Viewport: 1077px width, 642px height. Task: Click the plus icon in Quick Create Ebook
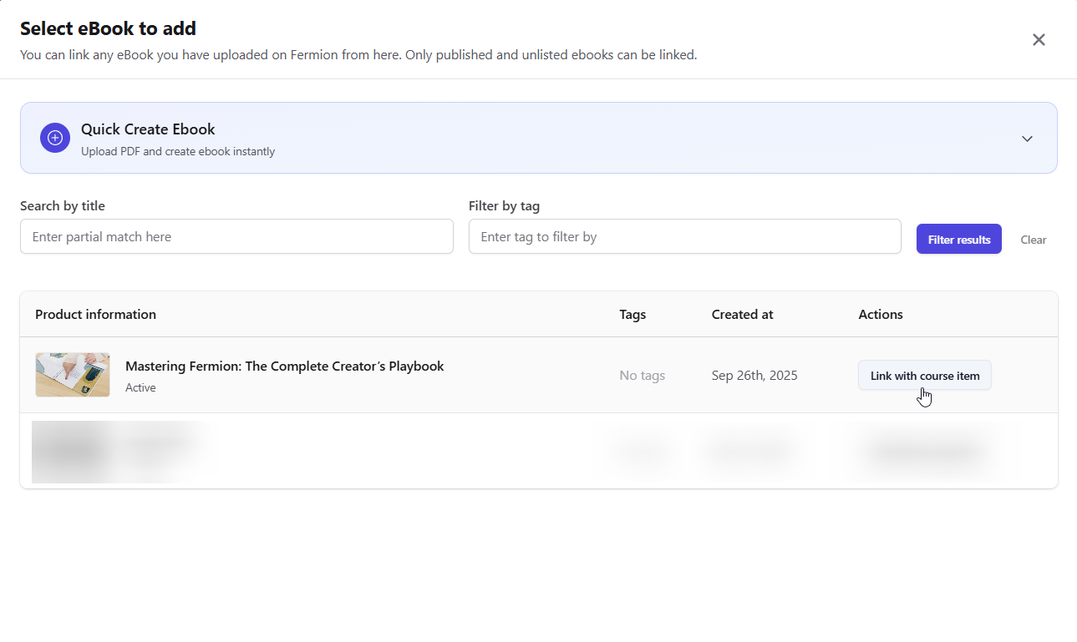[55, 138]
